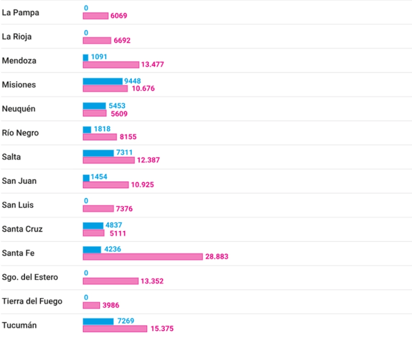Select the La Pampa row label
The height and width of the screenshot is (347, 412).
(x=20, y=12)
